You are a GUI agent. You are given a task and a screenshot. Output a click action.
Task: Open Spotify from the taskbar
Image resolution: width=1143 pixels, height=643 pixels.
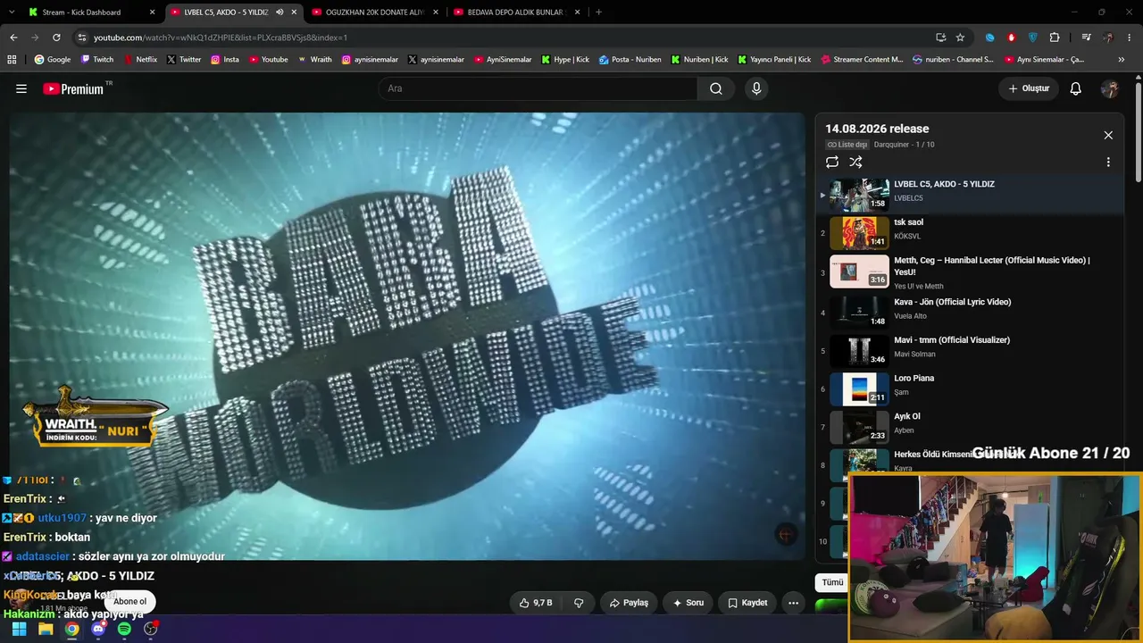click(x=124, y=629)
